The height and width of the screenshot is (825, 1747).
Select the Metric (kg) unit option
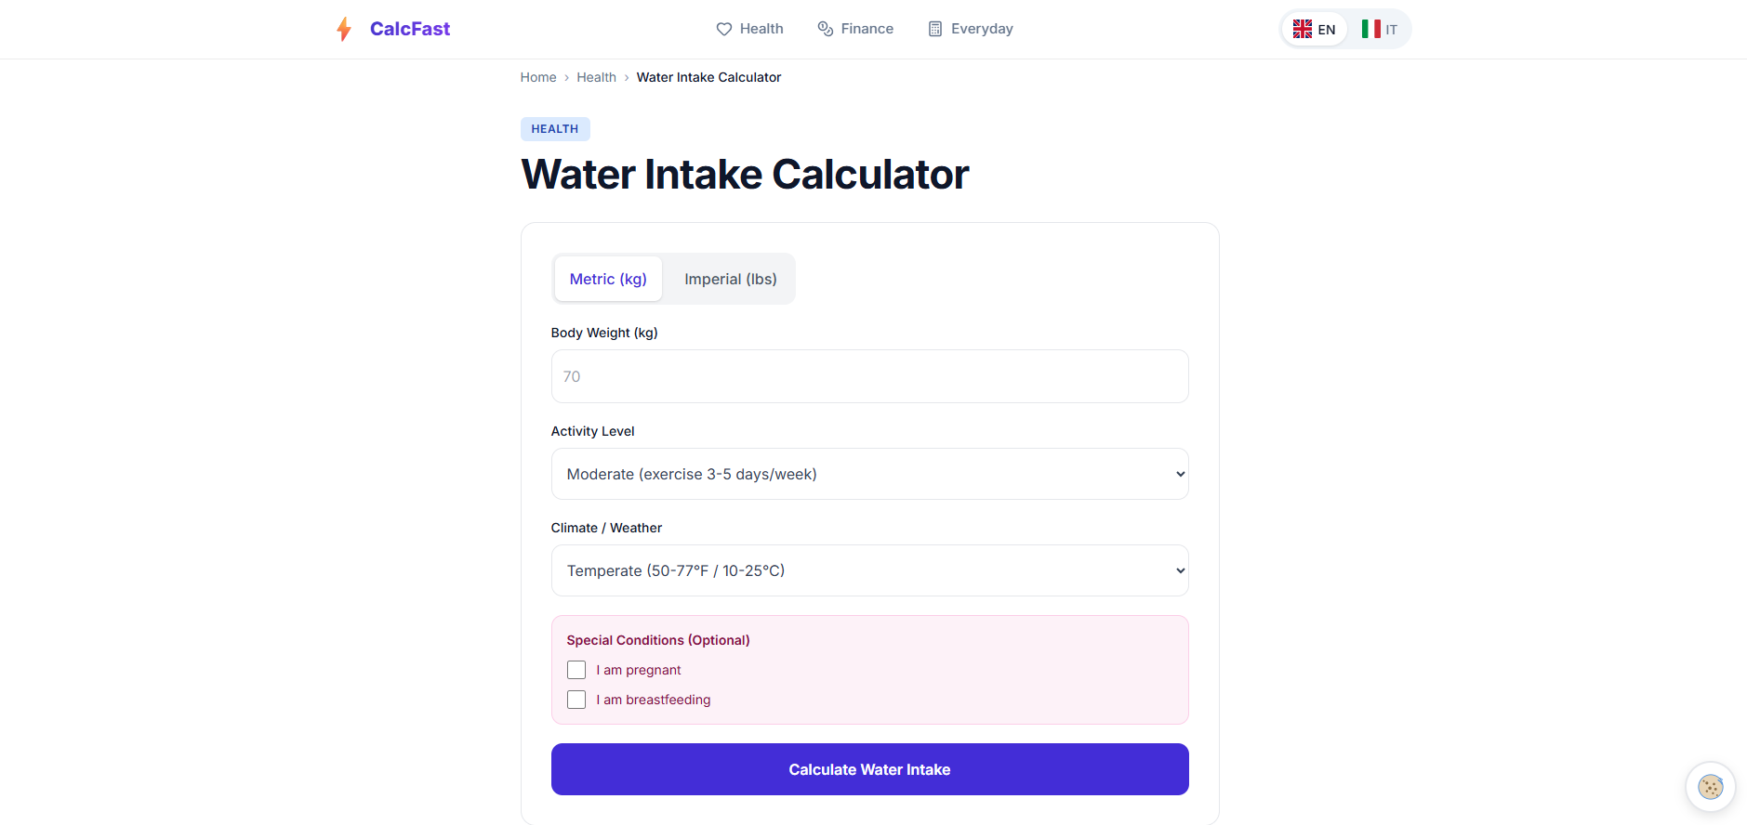click(608, 279)
